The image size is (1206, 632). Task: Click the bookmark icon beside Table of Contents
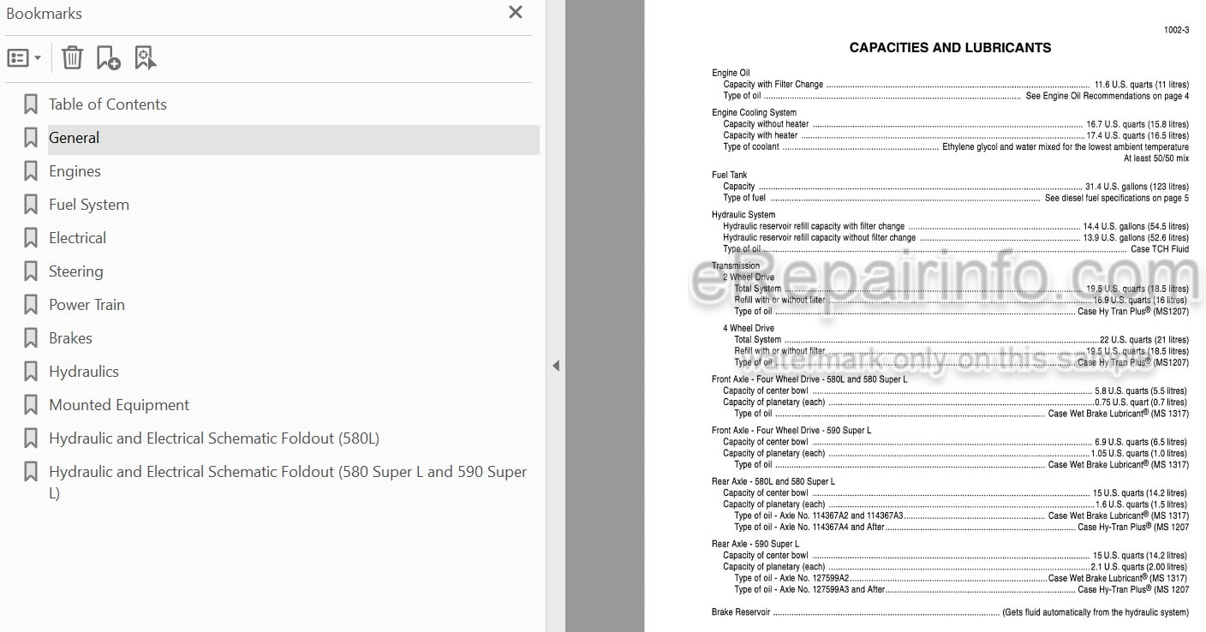[31, 104]
